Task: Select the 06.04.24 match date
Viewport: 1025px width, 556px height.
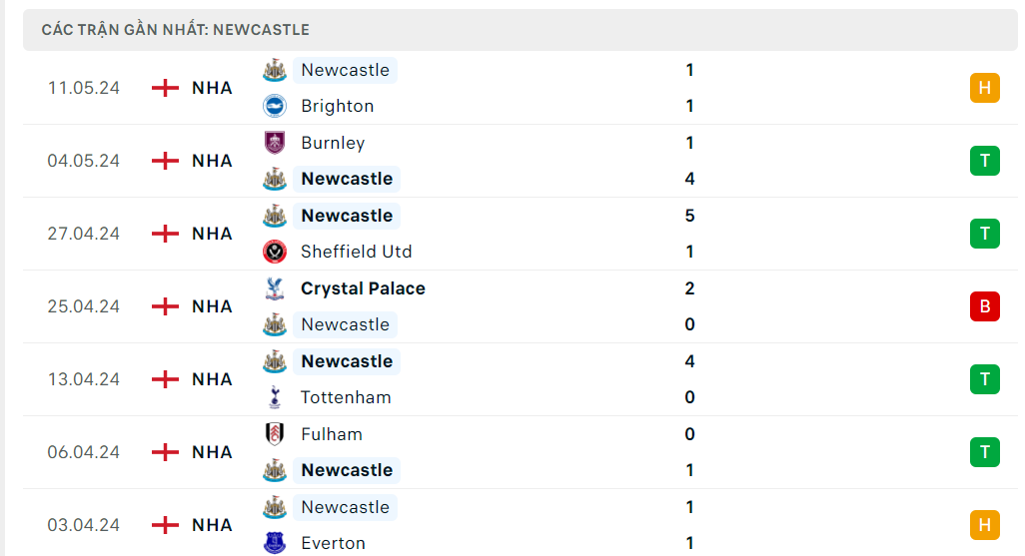Action: tap(84, 452)
